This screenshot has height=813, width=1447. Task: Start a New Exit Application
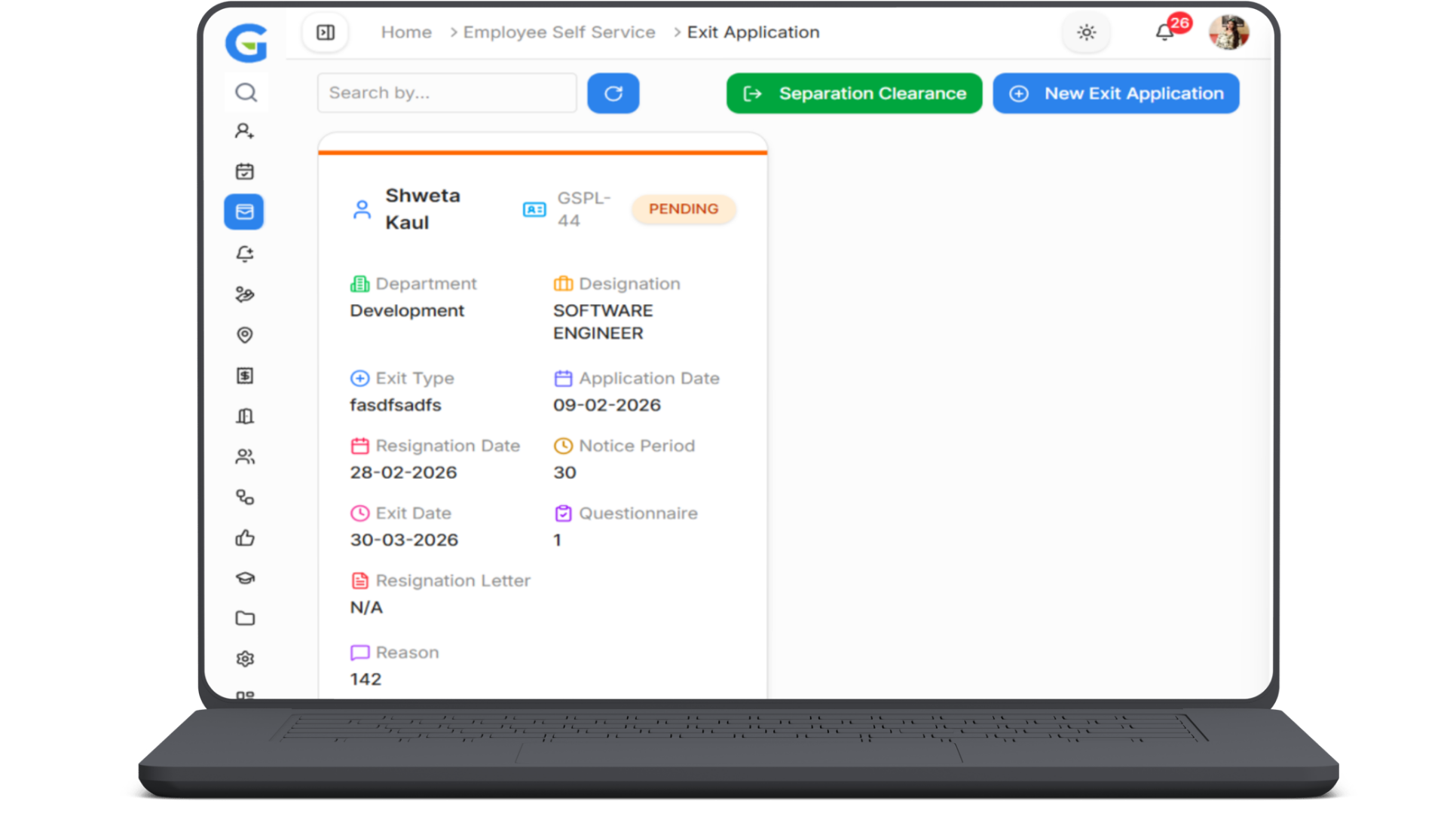click(x=1116, y=93)
